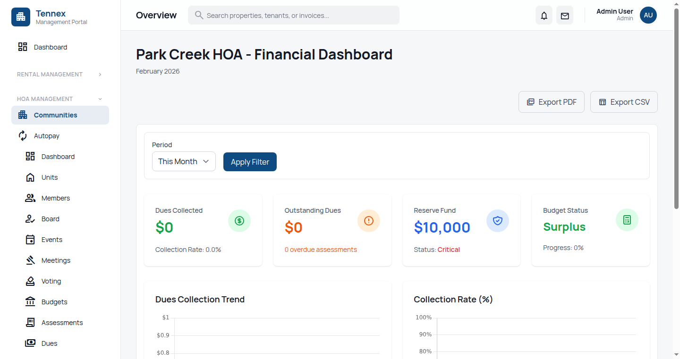680x359 pixels.
Task: Switch to the Members section
Action: [x=55, y=198]
